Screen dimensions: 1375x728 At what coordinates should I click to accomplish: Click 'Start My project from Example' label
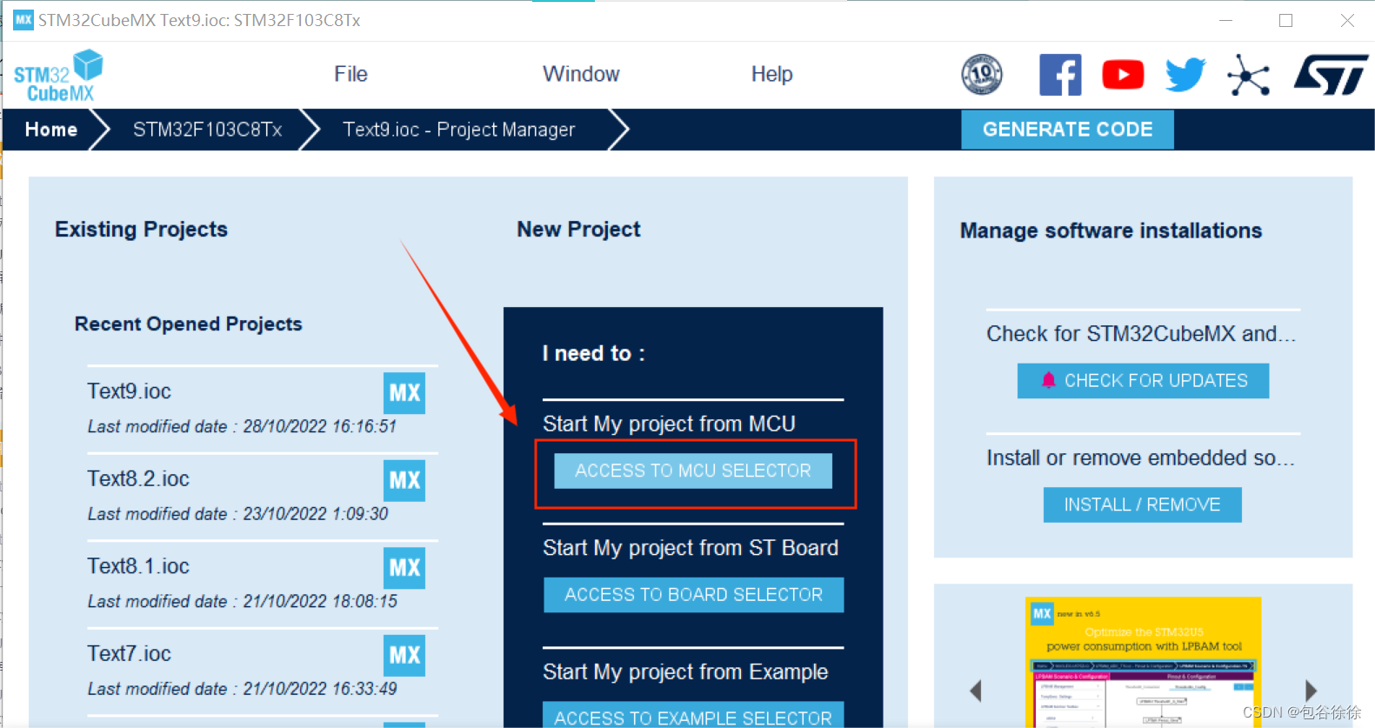(685, 671)
